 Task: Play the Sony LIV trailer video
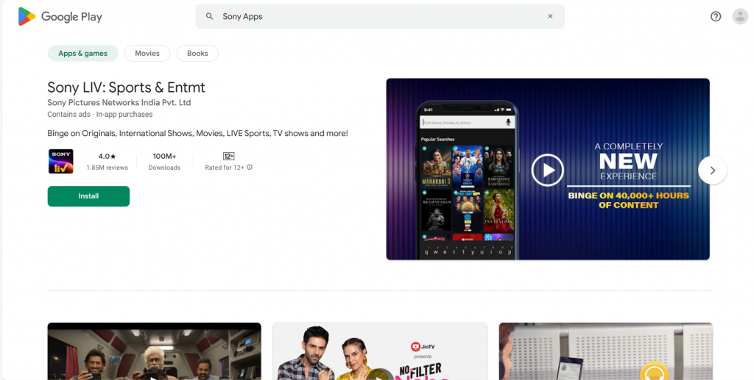pyautogui.click(x=547, y=170)
